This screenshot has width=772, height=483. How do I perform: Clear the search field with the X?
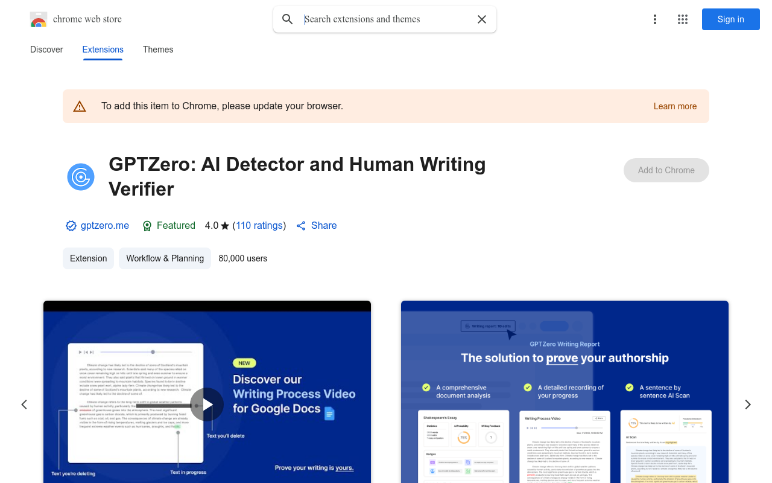tap(482, 19)
